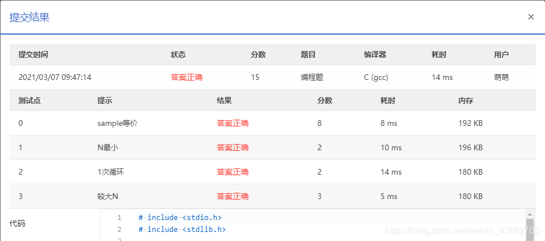545x241 pixels.
Task: Close the 提交结果 dialog with the X
Action: click(531, 16)
